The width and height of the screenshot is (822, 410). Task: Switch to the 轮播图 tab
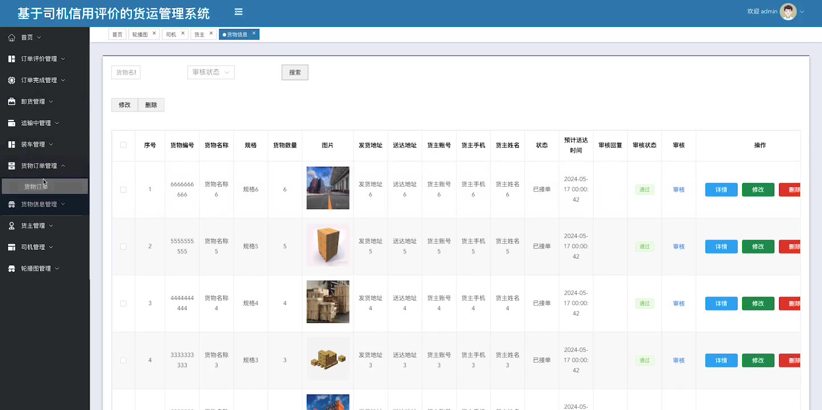(140, 35)
